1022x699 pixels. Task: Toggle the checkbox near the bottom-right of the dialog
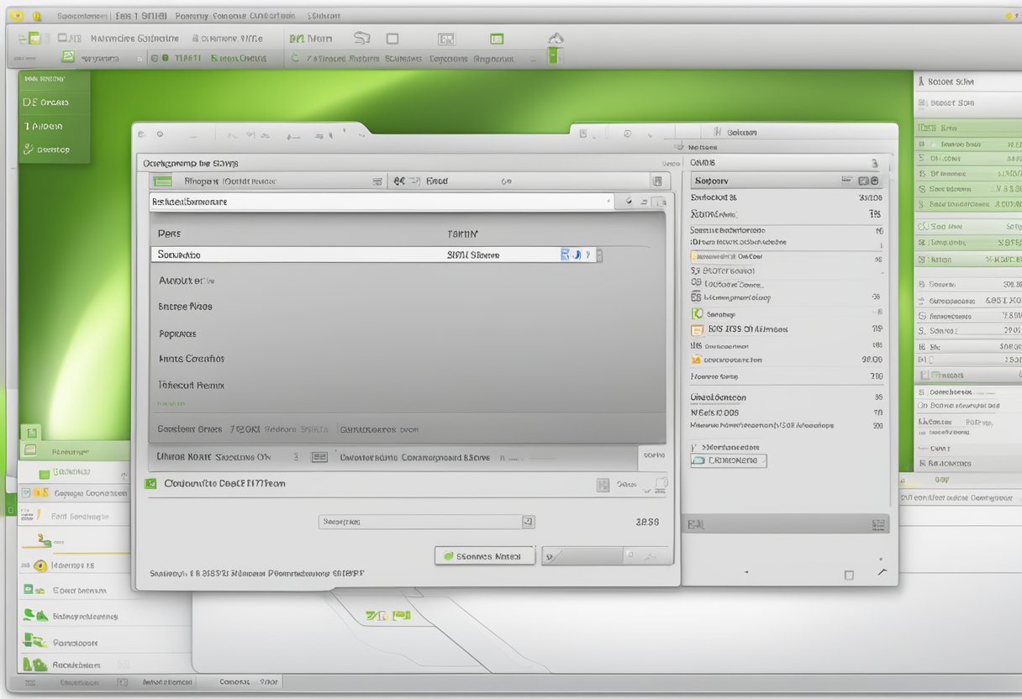coord(847,573)
